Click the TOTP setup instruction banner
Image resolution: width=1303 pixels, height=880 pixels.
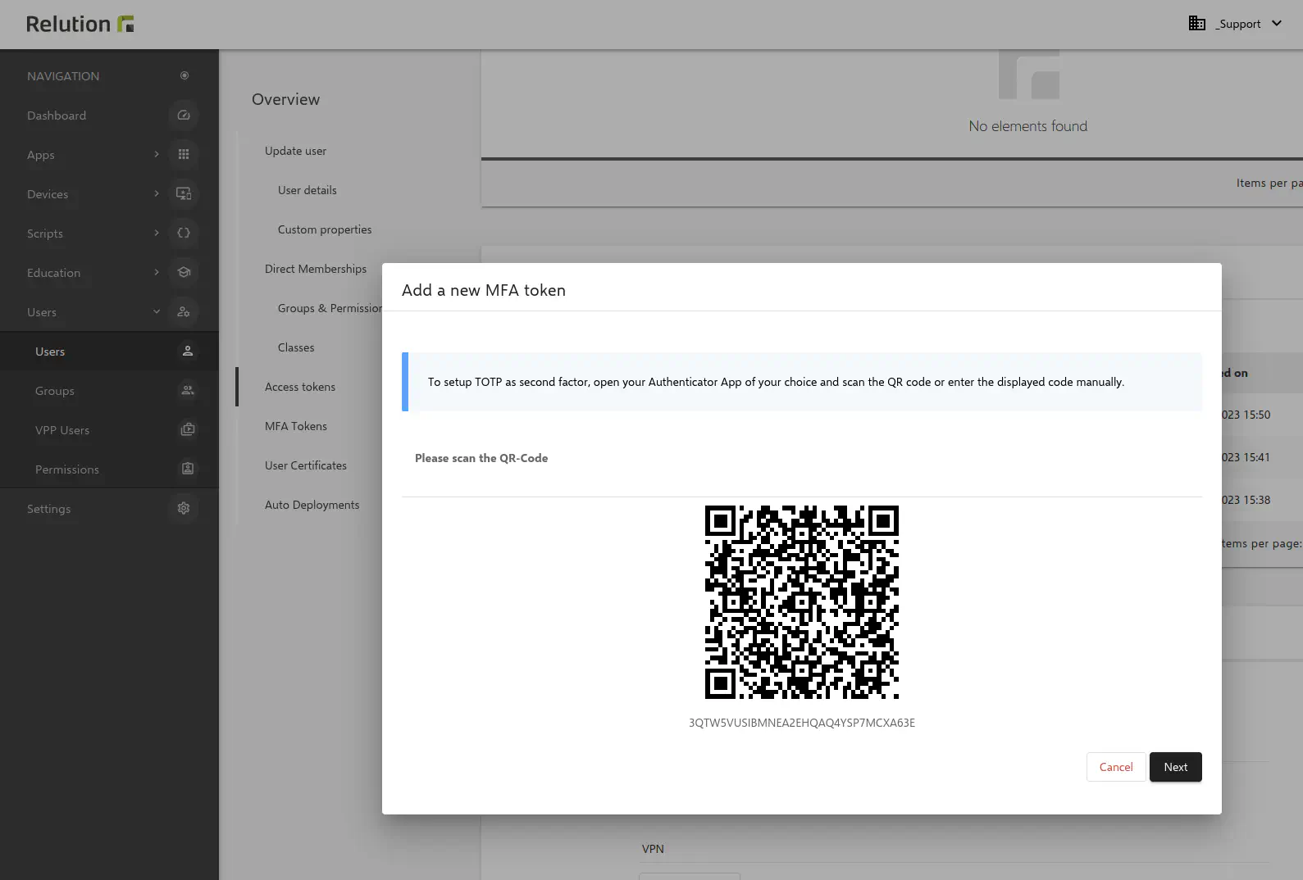[x=802, y=382]
